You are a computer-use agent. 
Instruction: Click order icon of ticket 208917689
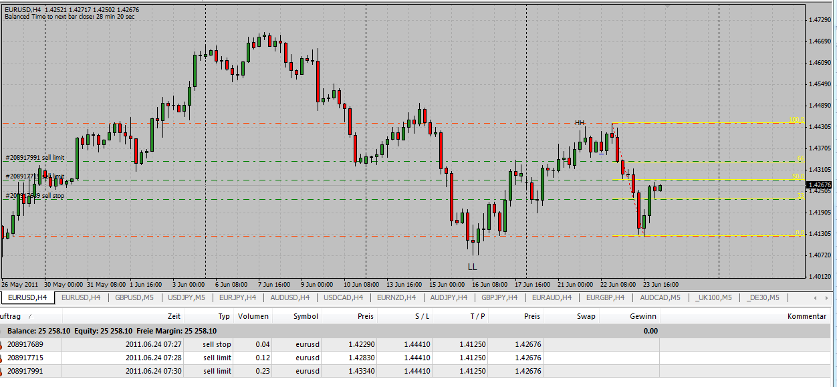point(3,344)
